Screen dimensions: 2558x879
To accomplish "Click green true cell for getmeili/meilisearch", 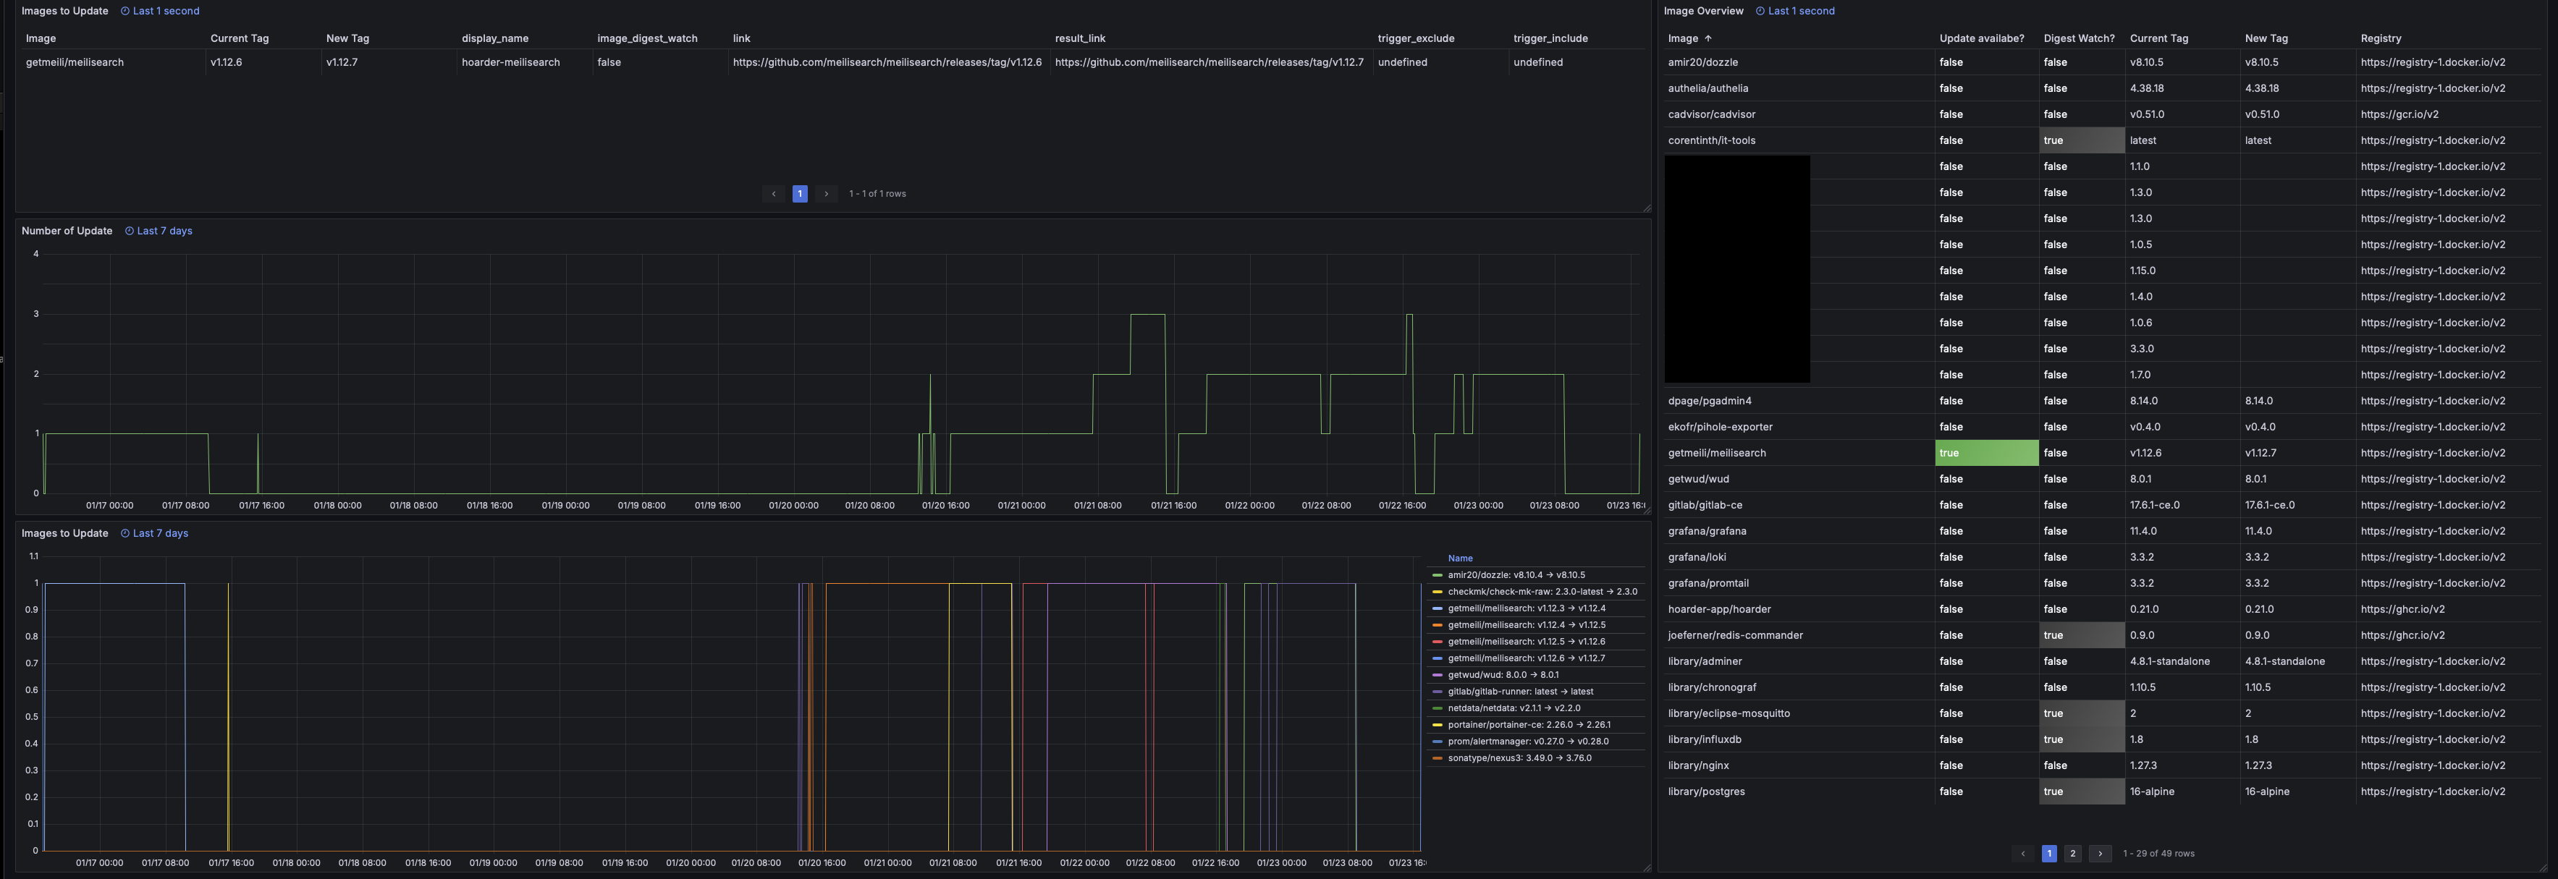I will [x=1986, y=454].
